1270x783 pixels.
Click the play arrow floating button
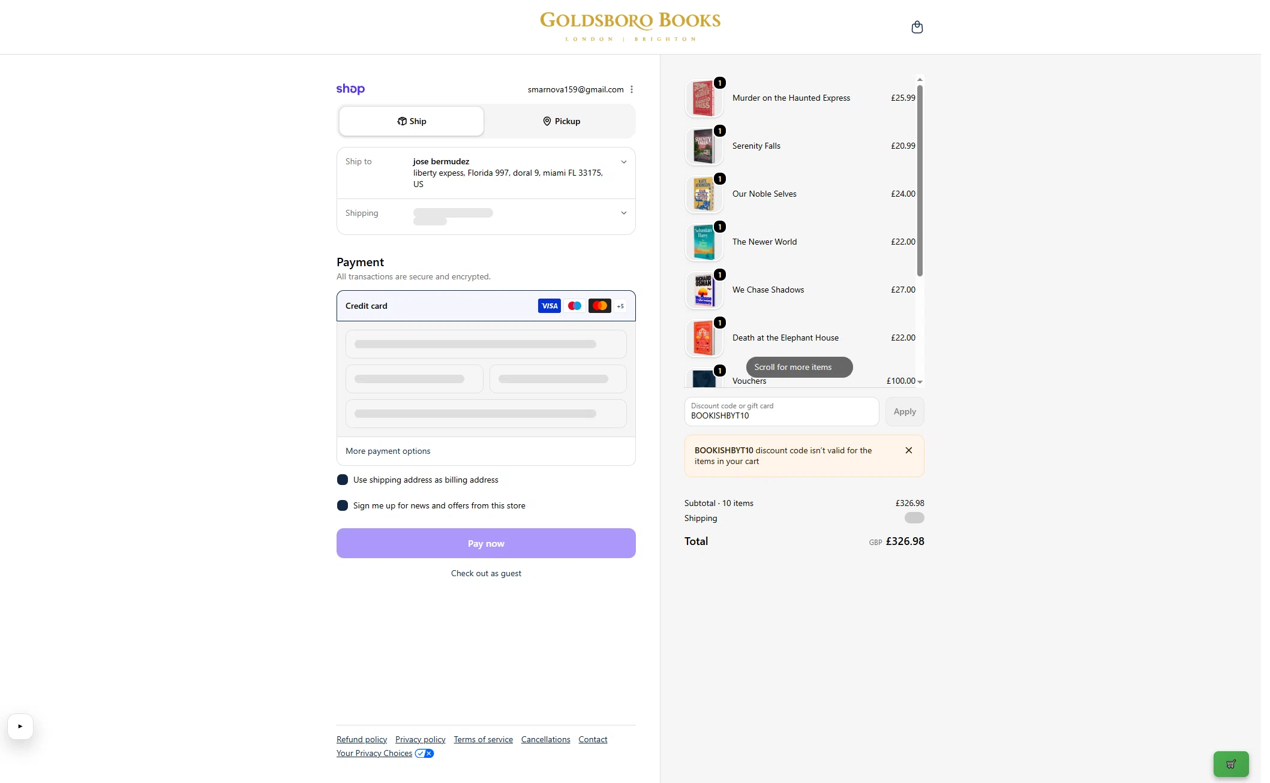(x=20, y=726)
